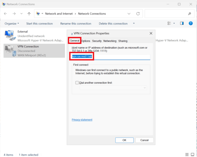Go up one folder level
This screenshot has height=157, width=197.
(x=29, y=14)
